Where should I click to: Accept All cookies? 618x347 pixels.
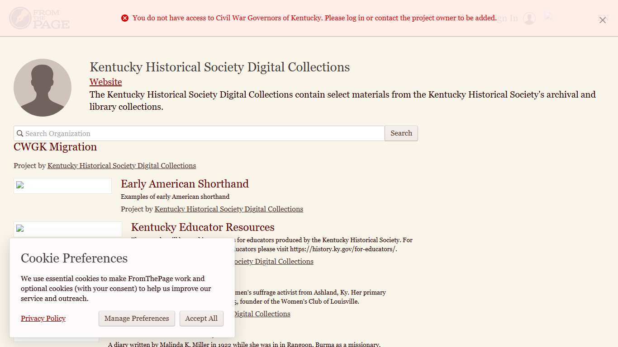(201, 319)
